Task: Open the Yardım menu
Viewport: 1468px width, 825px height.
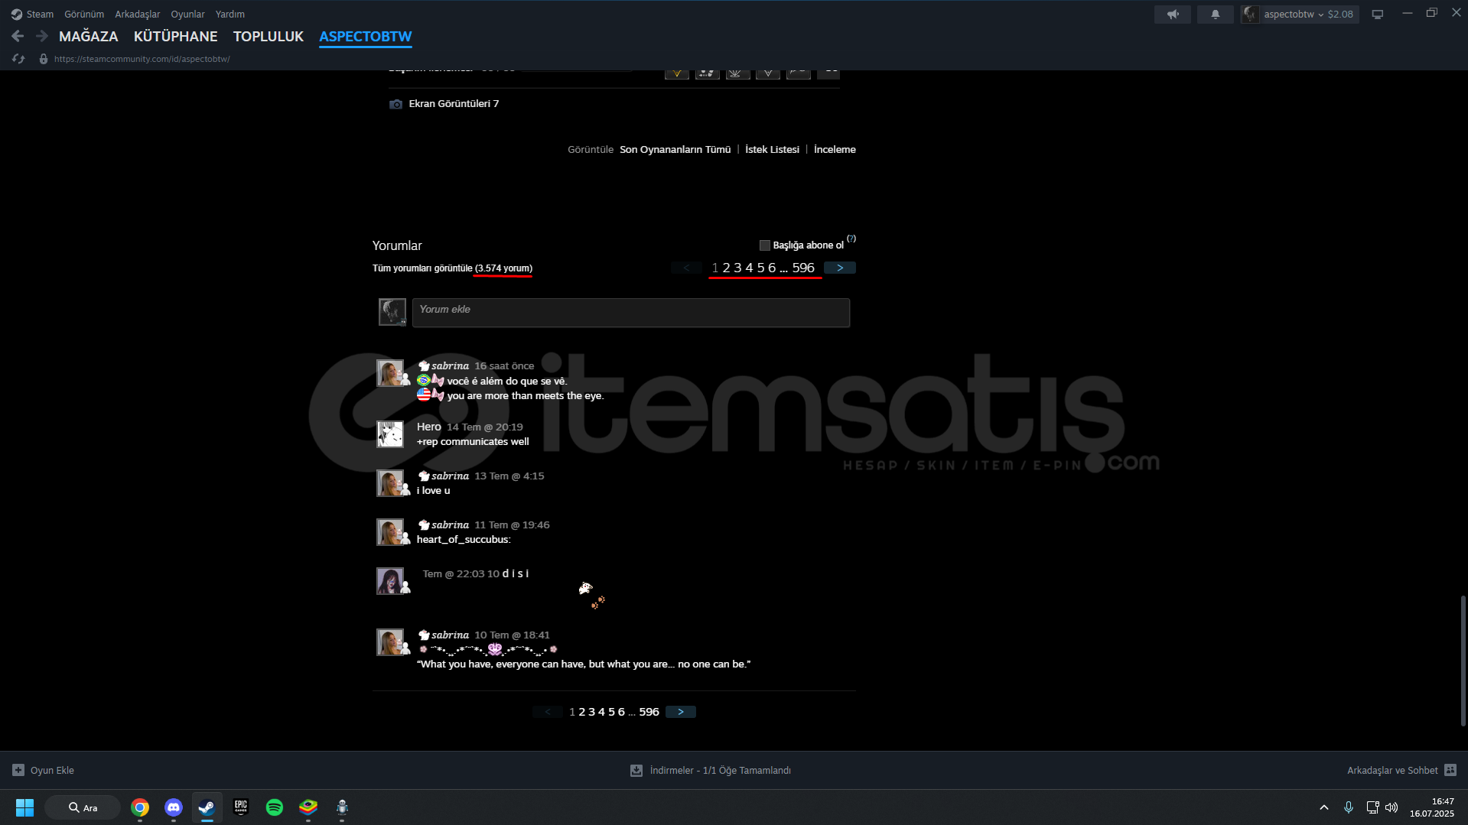Action: [230, 14]
